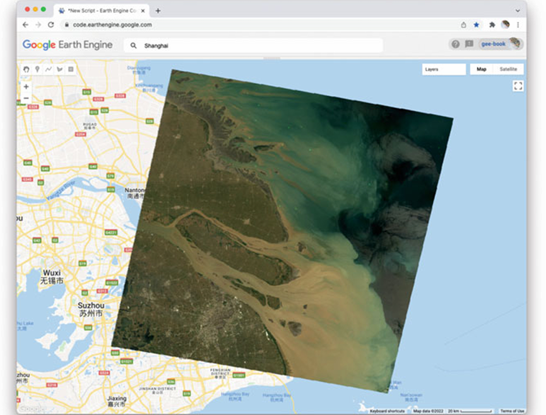The image size is (546, 415).
Task: Reload the Earth Engine page
Action: [51, 25]
